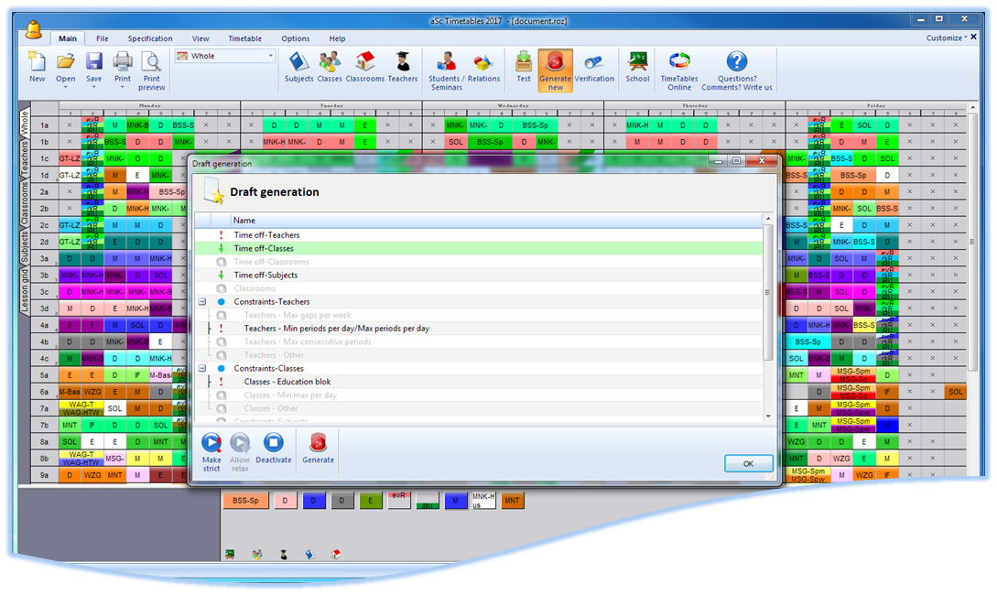
Task: Open the Students / Seminars editor
Action: 445,70
